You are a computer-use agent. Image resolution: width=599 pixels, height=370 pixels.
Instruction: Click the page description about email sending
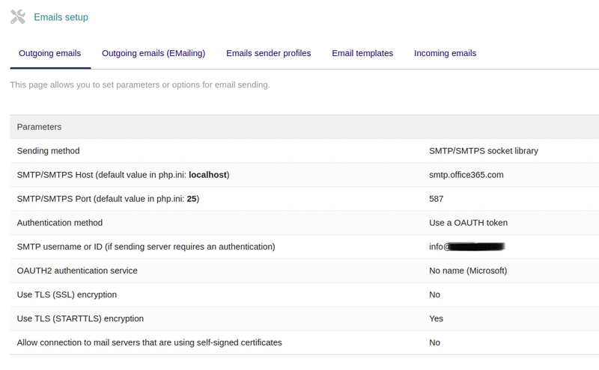(x=140, y=85)
